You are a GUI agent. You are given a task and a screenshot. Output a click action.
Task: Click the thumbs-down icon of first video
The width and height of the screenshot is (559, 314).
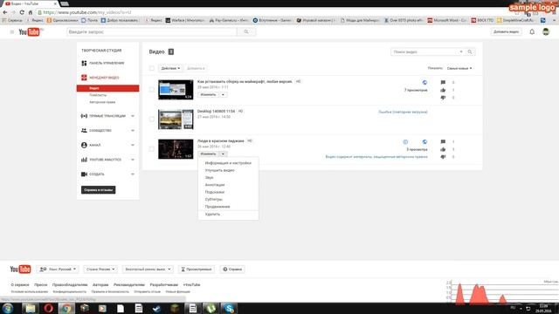tap(443, 98)
